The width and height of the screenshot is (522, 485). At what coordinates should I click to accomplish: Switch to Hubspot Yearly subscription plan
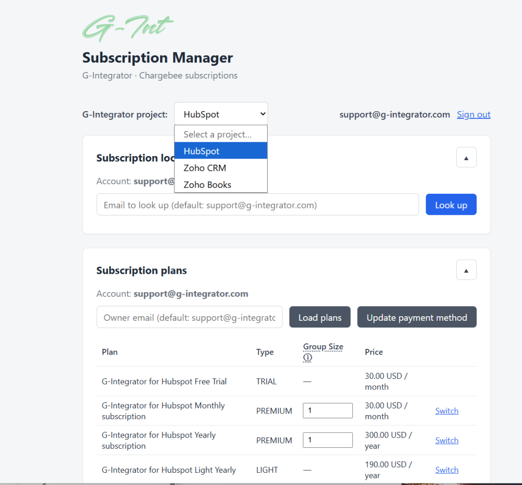tap(447, 440)
